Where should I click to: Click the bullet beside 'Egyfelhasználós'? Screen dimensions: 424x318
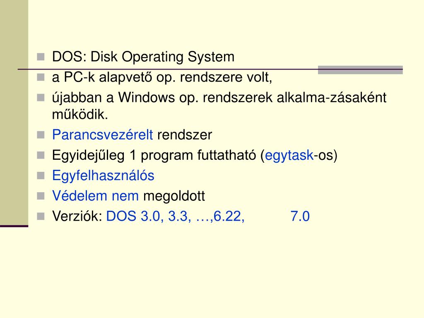(41, 176)
